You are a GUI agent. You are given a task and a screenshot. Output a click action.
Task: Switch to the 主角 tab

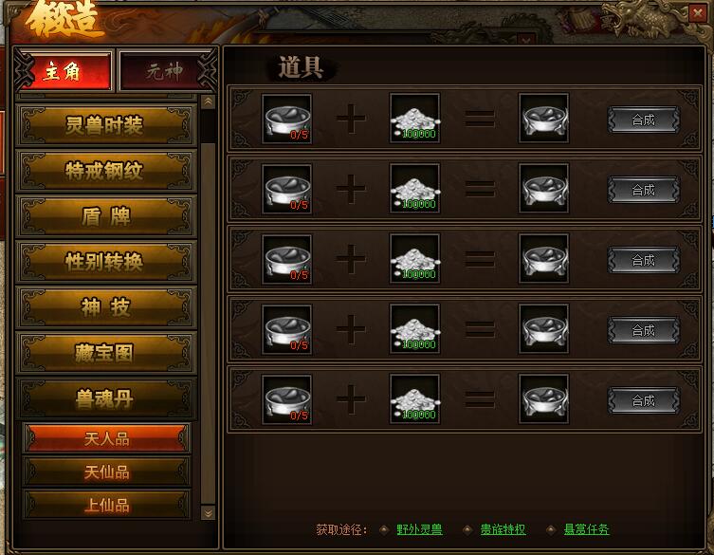tap(64, 71)
